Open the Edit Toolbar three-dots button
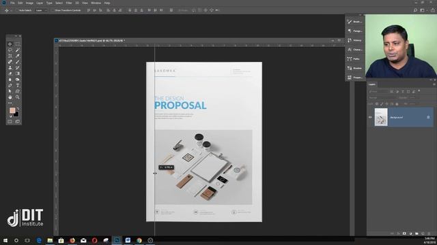 click(10, 103)
